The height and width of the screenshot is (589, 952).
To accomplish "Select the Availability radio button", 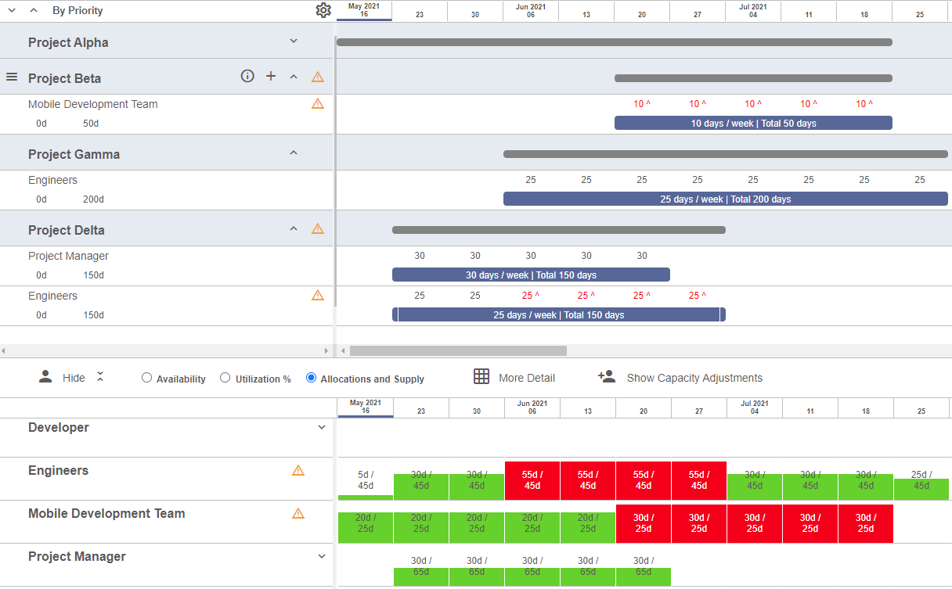I will click(x=146, y=378).
